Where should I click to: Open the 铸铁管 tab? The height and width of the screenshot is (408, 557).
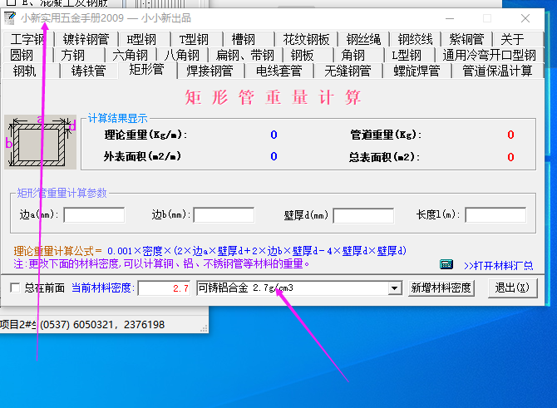[x=88, y=71]
